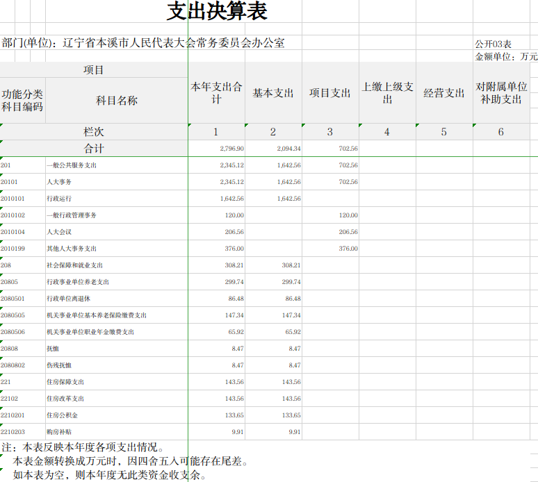Click the 栏次 row label cell
This screenshot has height=482, width=538.
93,132
